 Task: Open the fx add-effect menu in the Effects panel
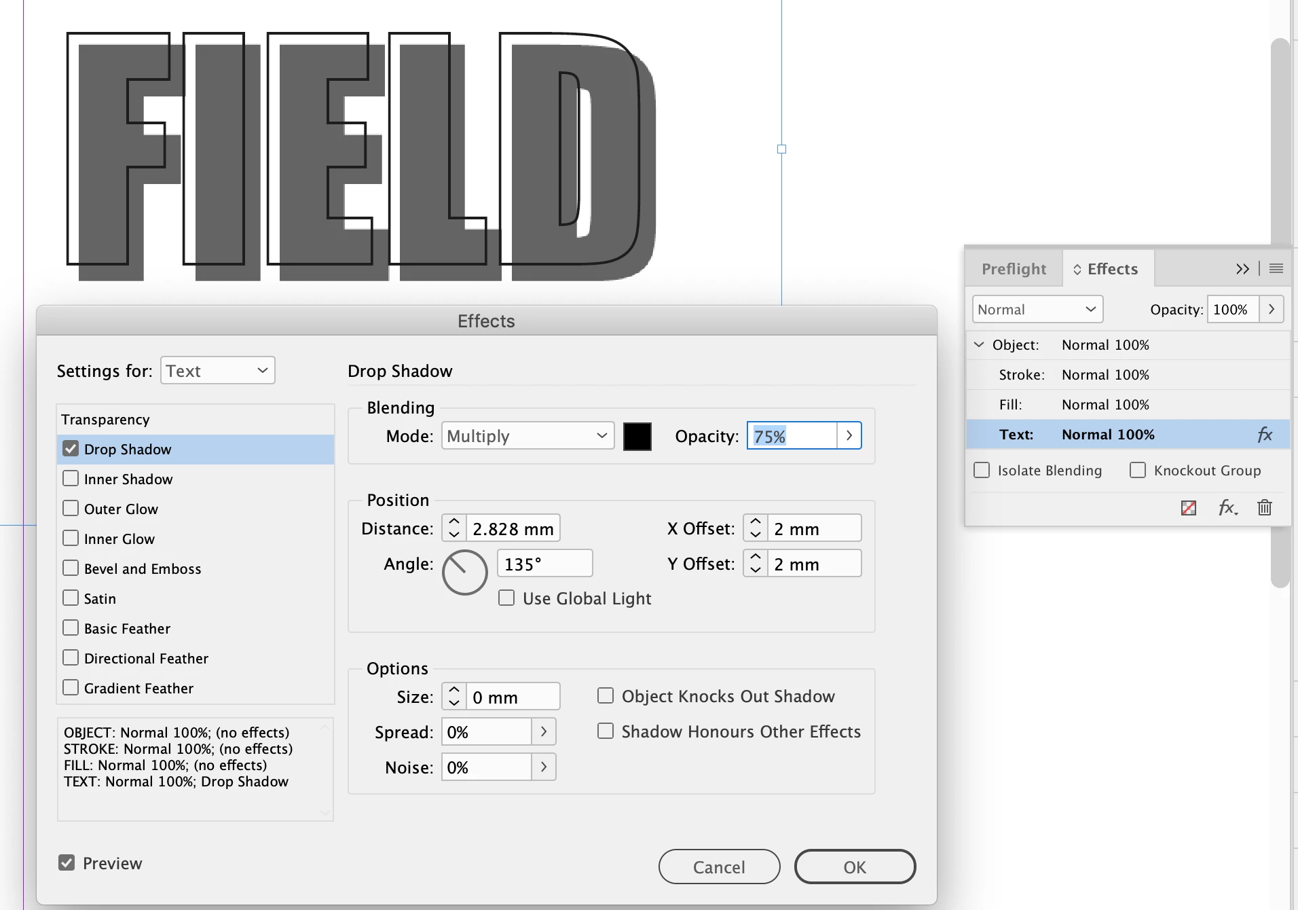tap(1228, 508)
